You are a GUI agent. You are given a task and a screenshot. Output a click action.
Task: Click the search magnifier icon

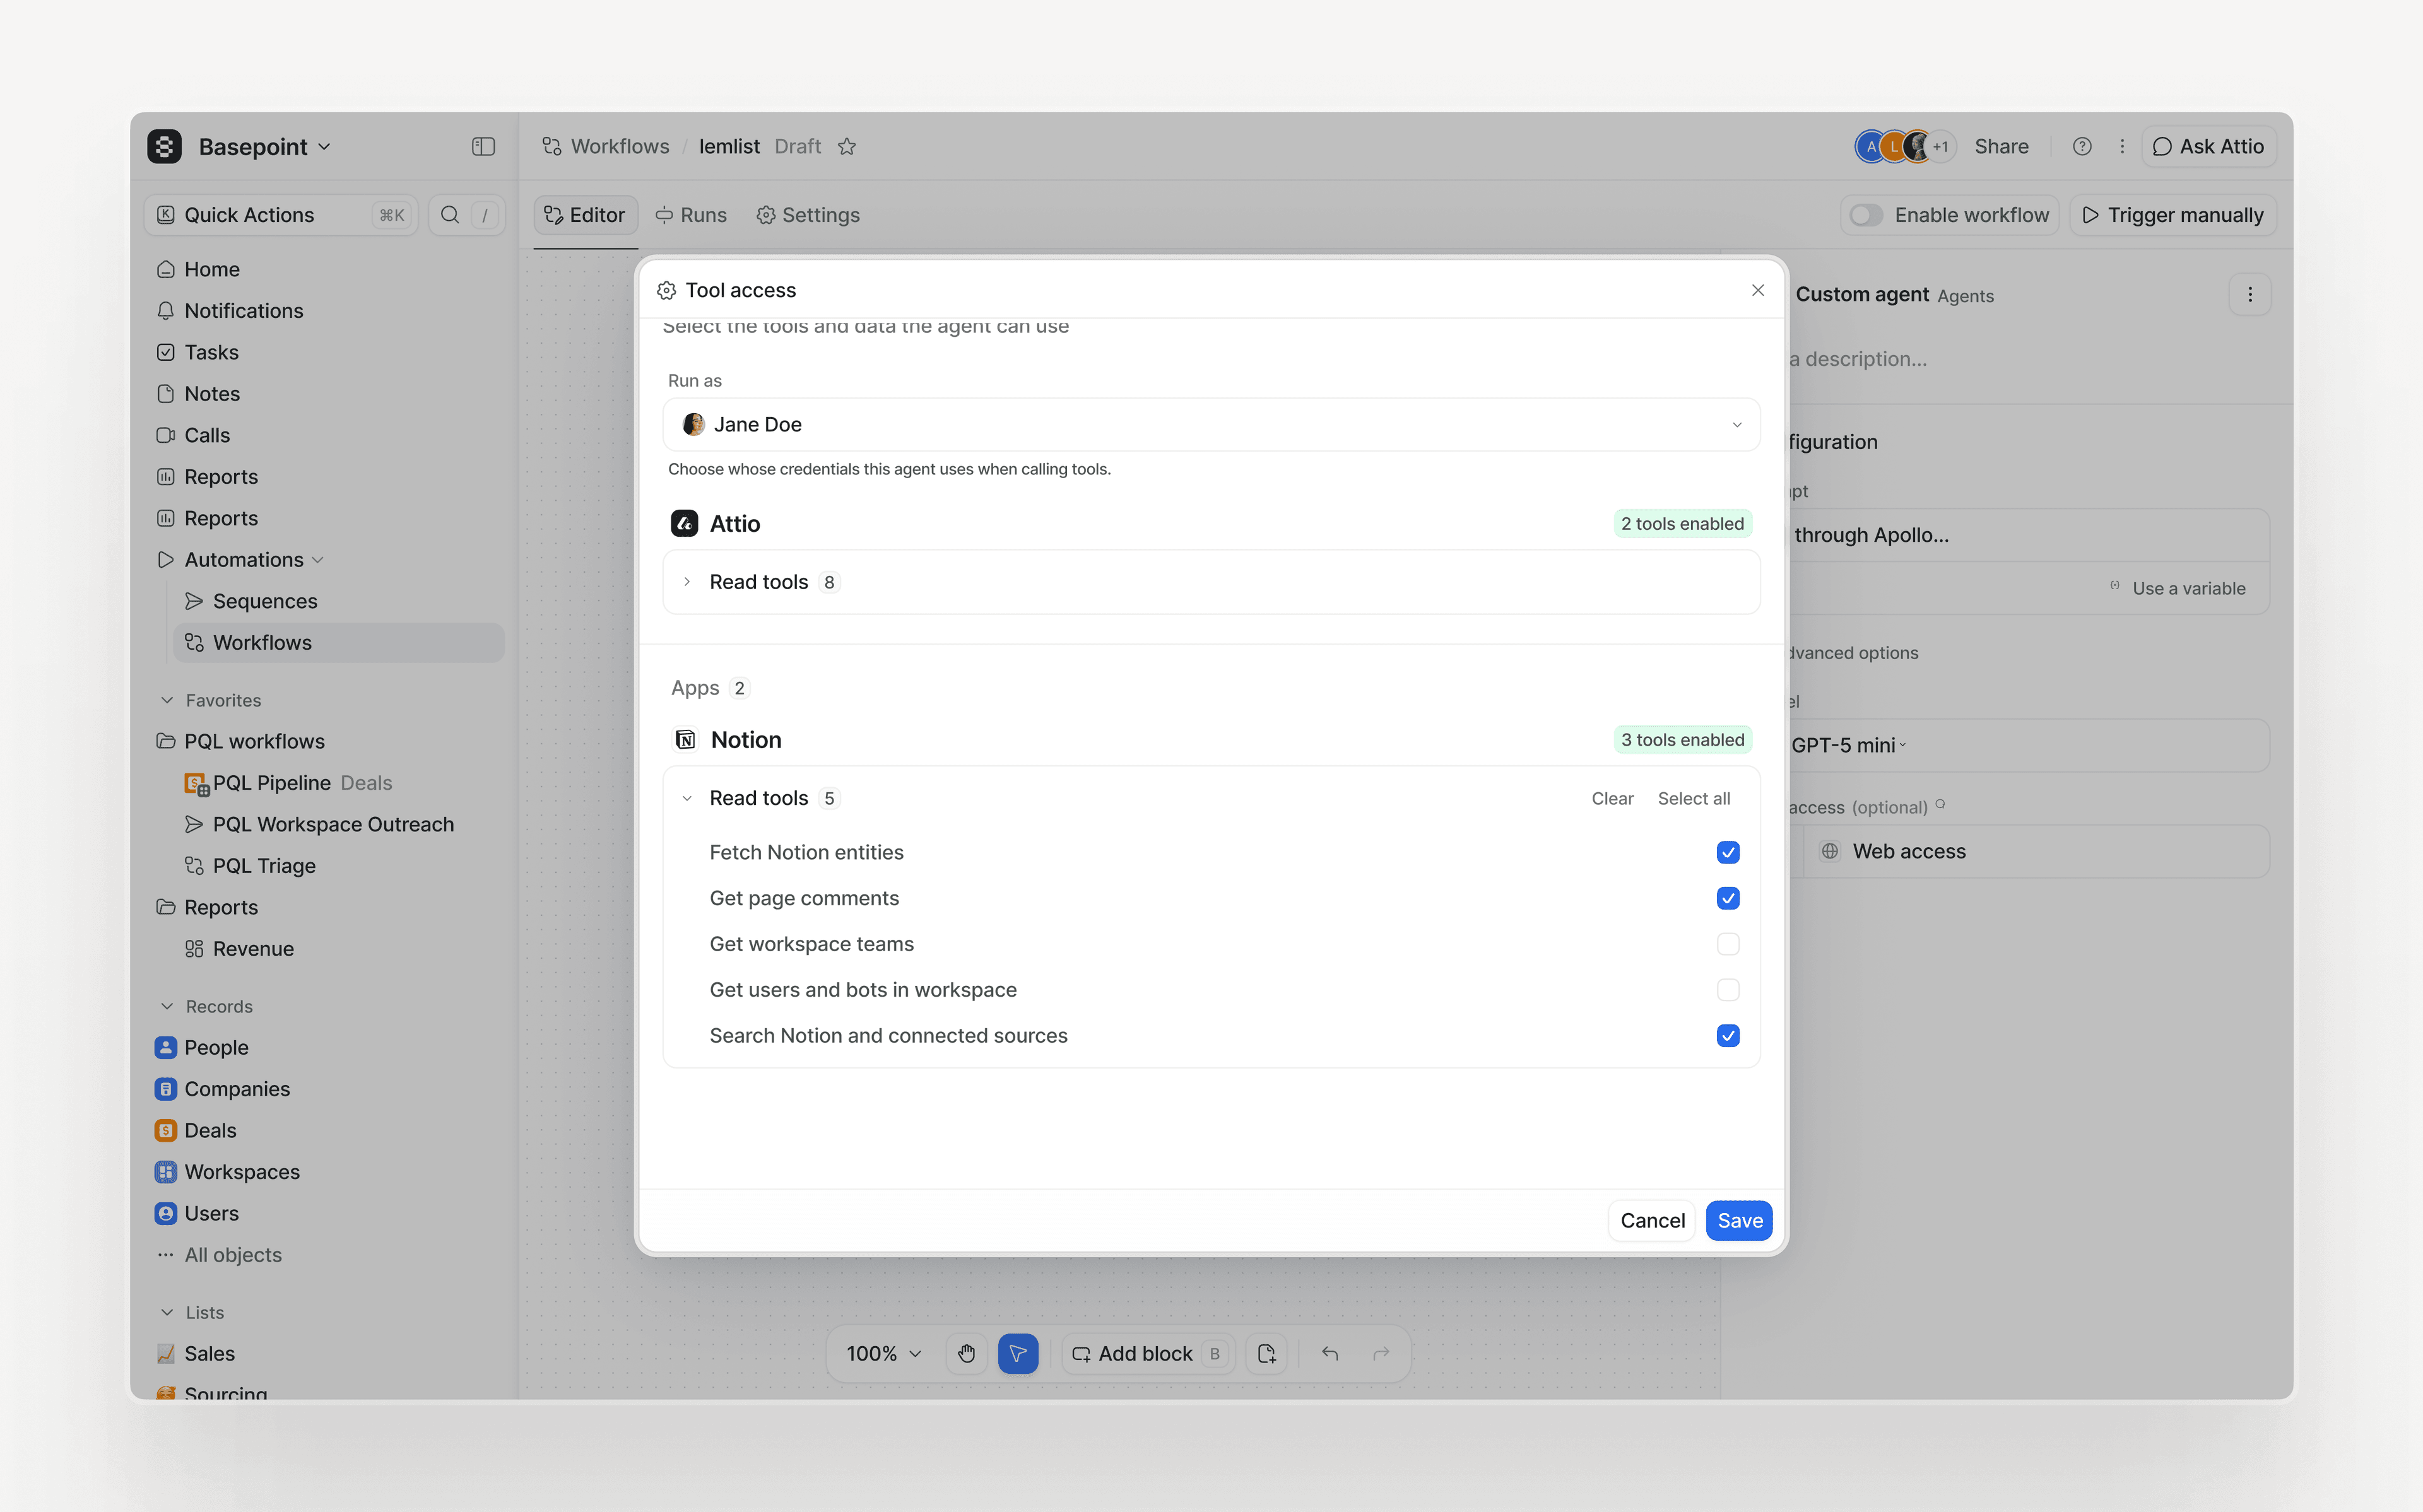(x=450, y=215)
